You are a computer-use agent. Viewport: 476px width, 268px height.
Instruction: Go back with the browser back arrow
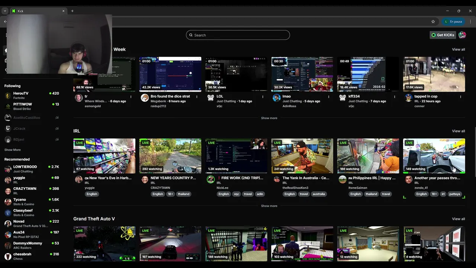pos(5,22)
